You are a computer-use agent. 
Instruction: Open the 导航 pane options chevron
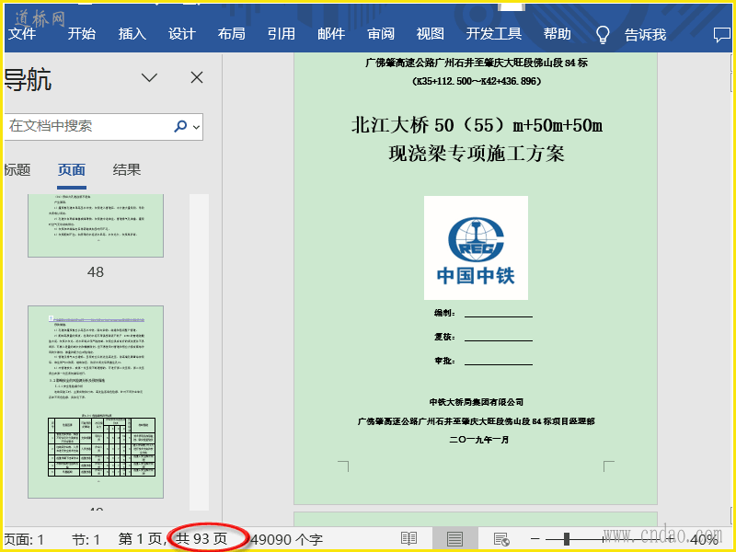click(x=149, y=77)
